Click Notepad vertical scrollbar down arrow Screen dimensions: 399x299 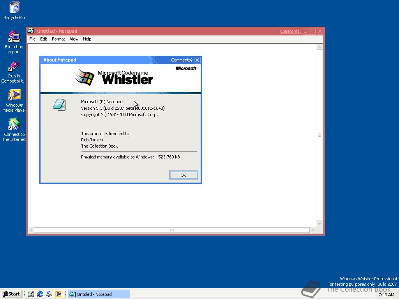coord(320,224)
